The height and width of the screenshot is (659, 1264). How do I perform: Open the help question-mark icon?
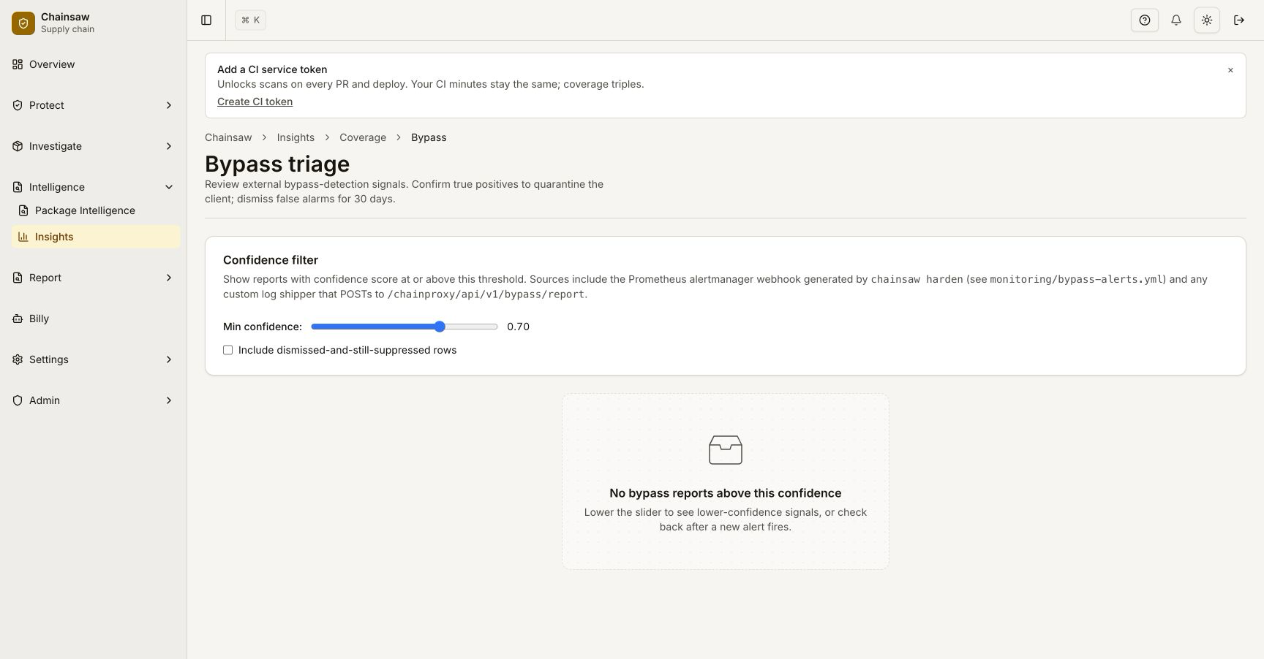1145,20
